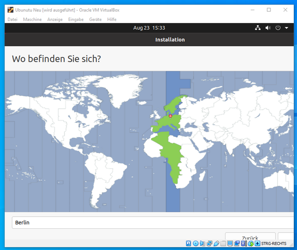This screenshot has width=297, height=250.
Task: Click the optical disc icon in VirtualBox status bar
Action: click(195, 243)
